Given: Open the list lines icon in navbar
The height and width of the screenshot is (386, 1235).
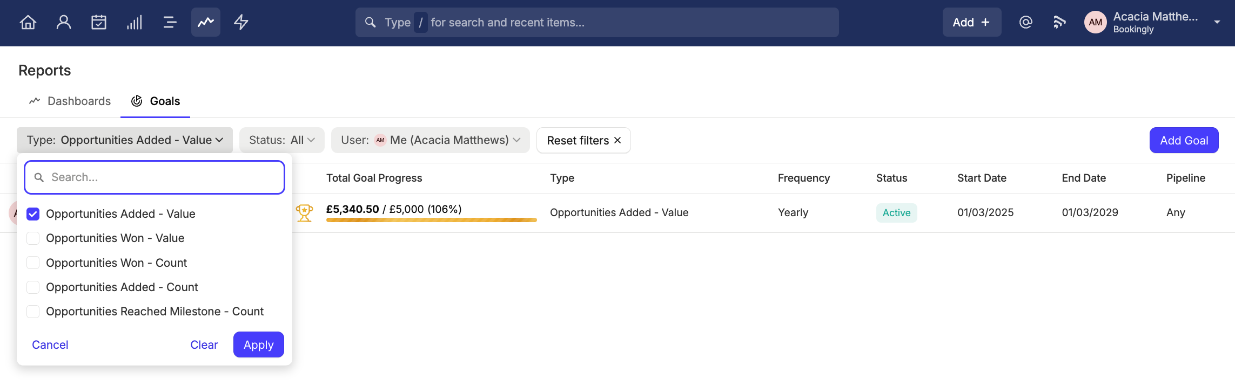Looking at the screenshot, I should pos(170,22).
